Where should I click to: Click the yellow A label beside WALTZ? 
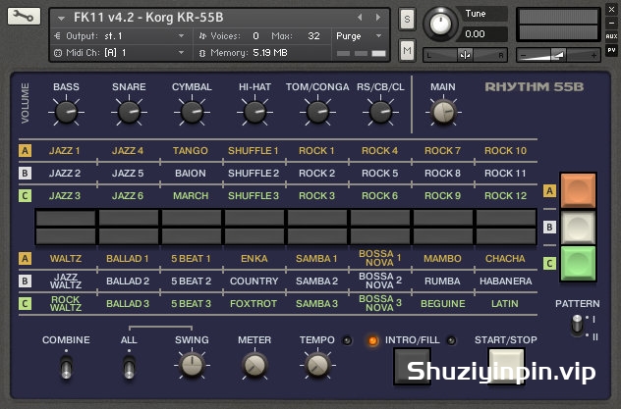coord(25,258)
